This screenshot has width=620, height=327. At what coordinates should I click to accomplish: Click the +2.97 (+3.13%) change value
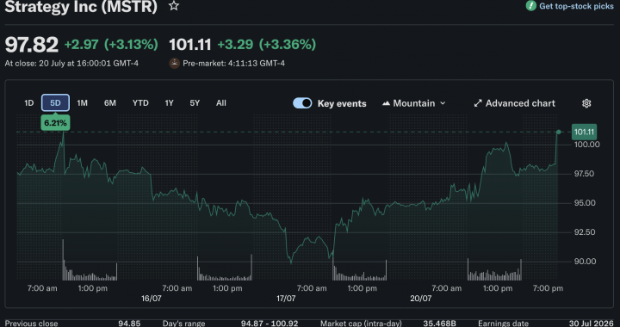(111, 45)
